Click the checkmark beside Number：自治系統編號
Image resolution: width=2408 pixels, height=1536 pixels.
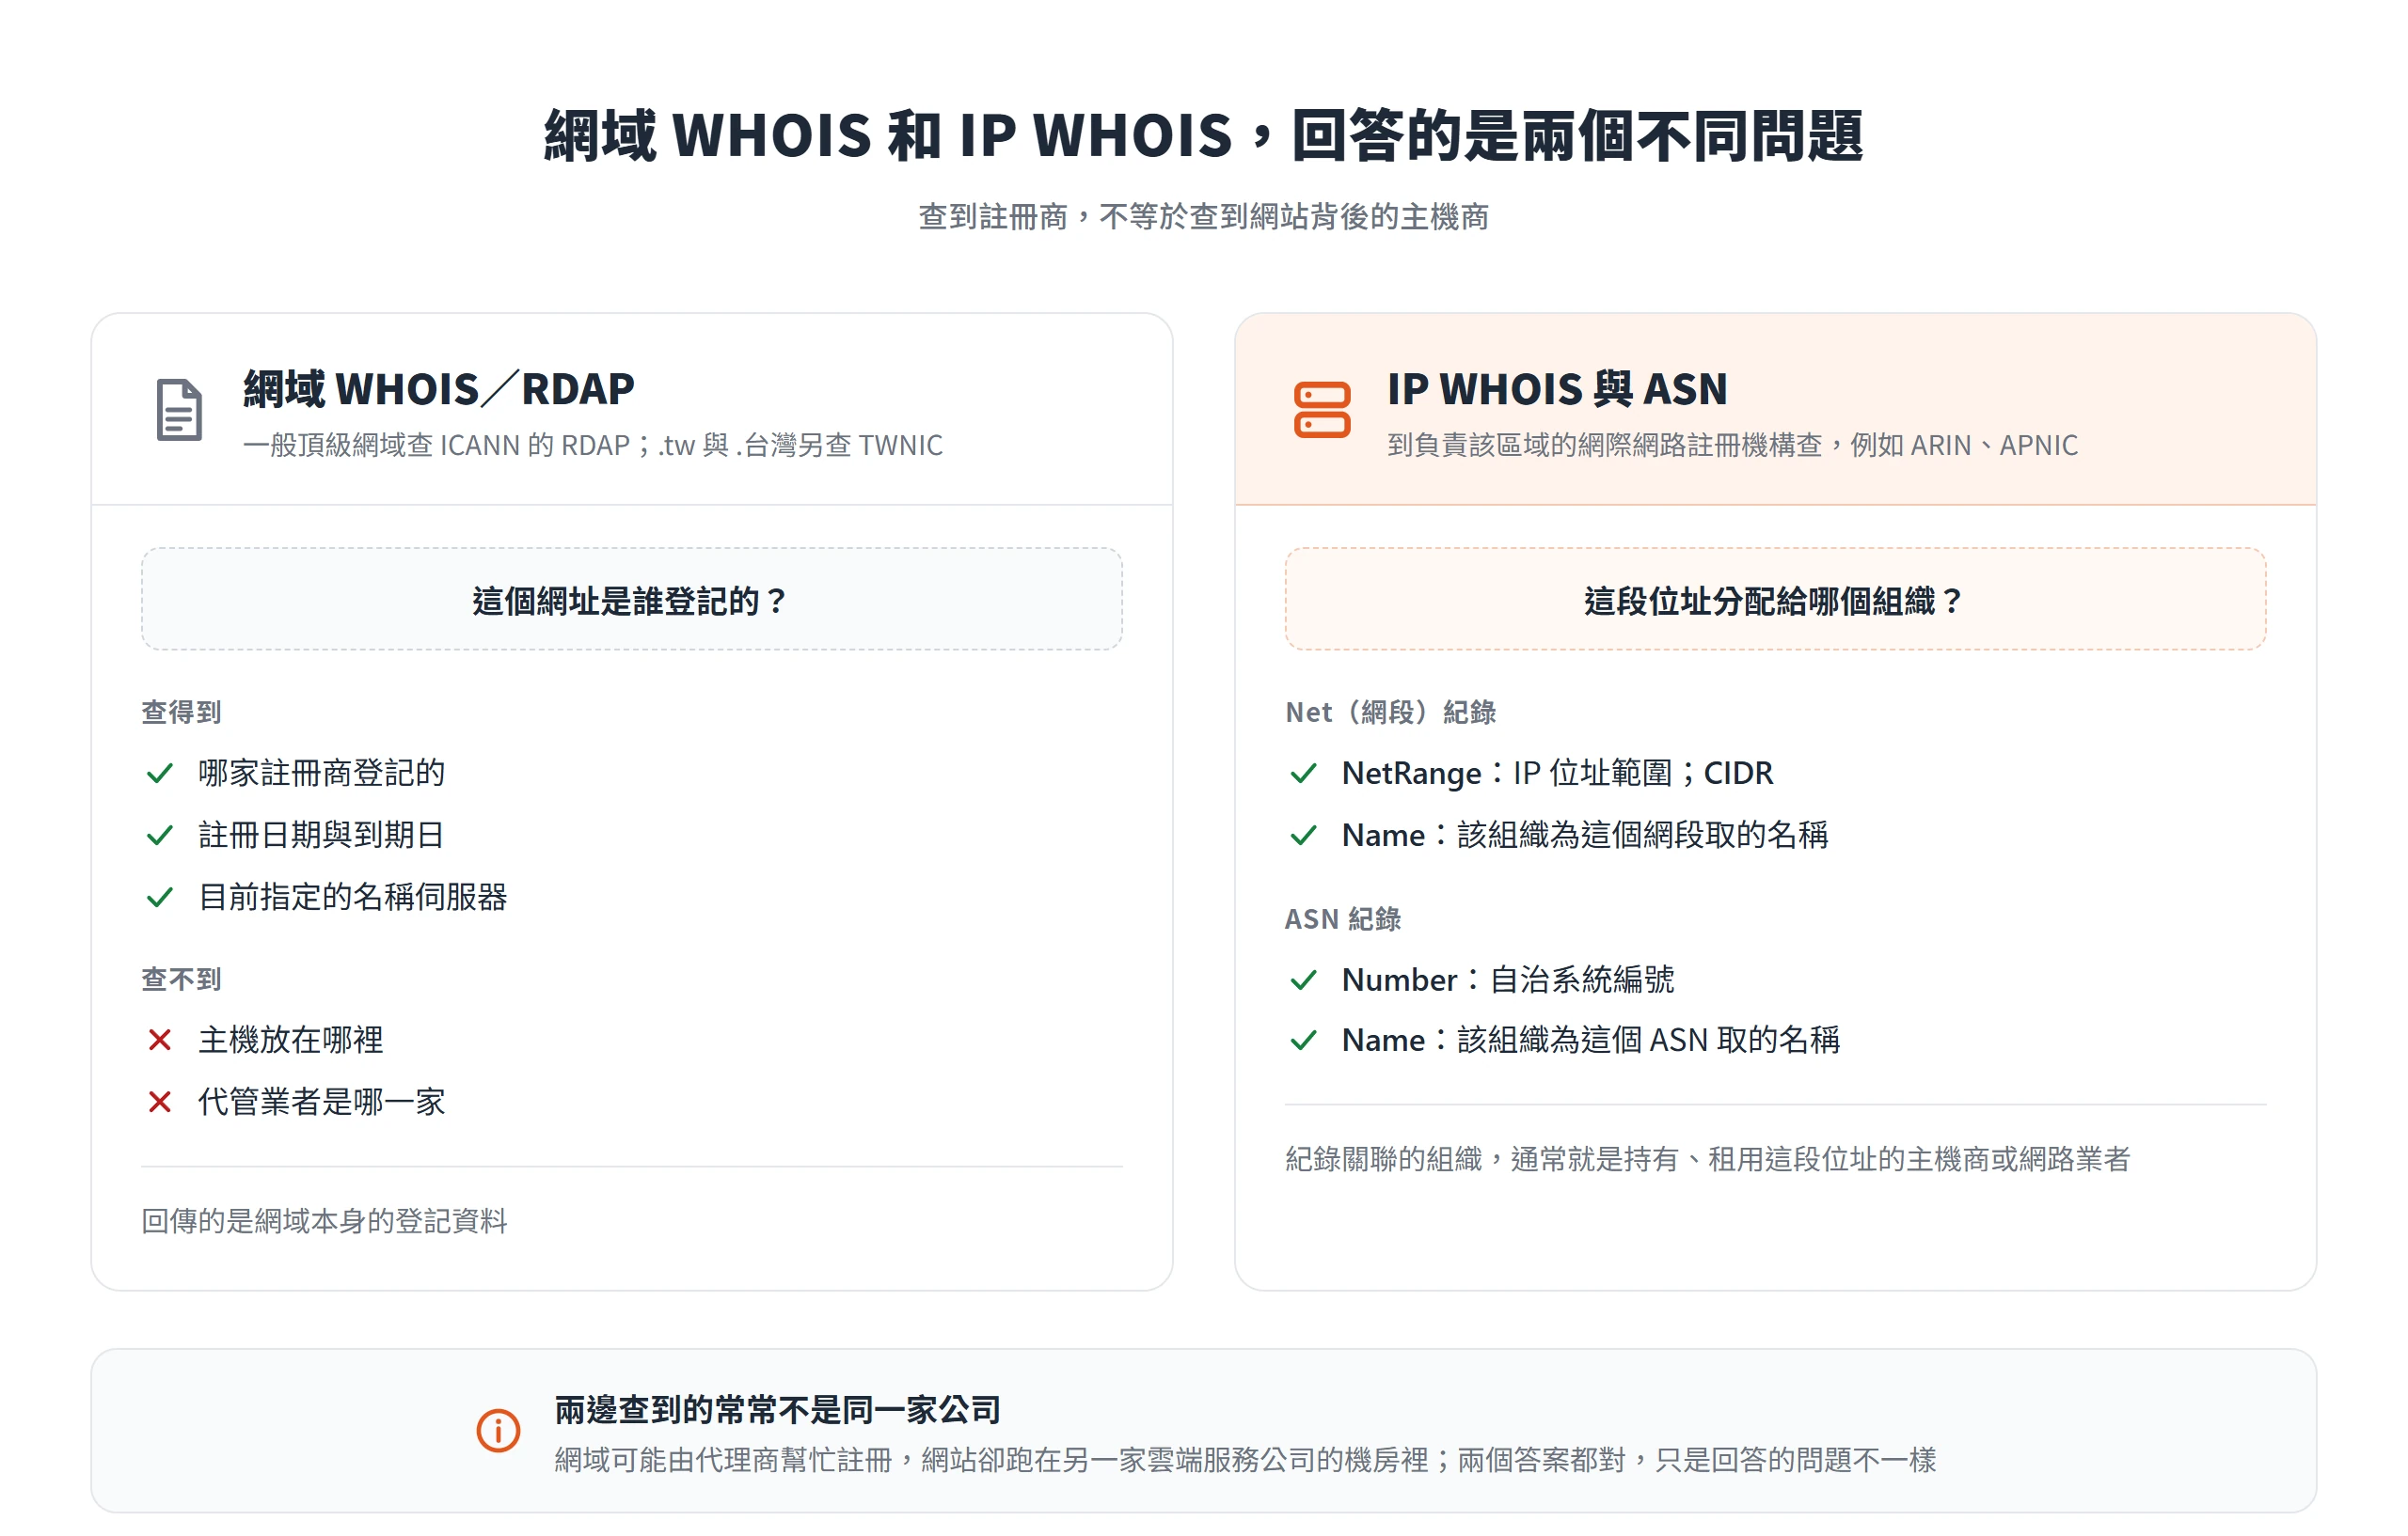(x=1304, y=980)
